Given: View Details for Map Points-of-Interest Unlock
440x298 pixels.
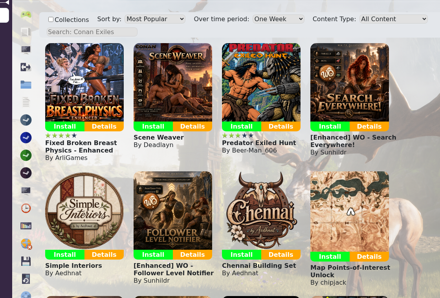Looking at the screenshot, I should click(x=369, y=256).
